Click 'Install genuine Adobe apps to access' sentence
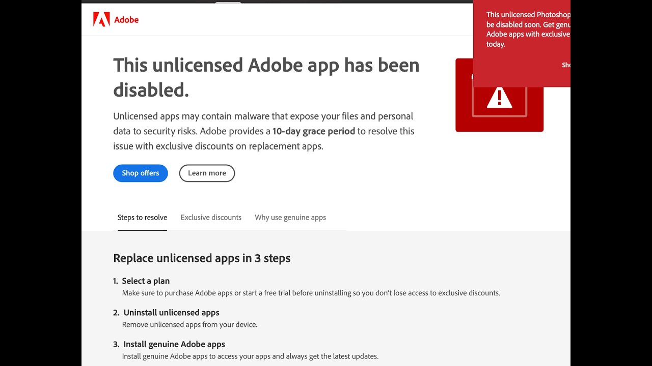The image size is (652, 366). 250,356
